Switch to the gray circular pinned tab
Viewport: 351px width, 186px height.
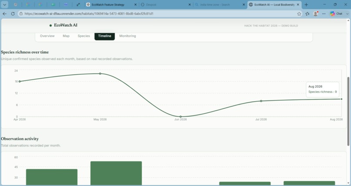coord(15,4)
